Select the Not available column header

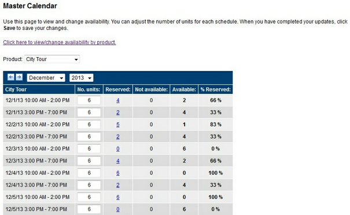pyautogui.click(x=152, y=89)
